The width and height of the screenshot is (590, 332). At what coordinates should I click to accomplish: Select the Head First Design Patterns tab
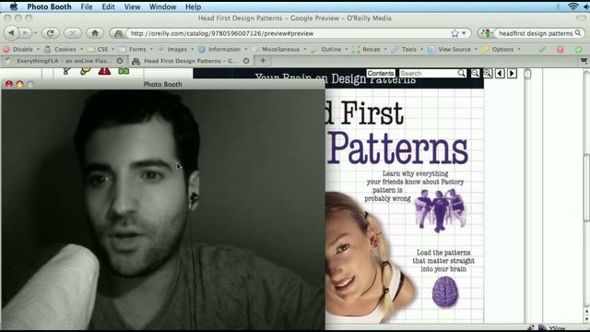point(191,61)
